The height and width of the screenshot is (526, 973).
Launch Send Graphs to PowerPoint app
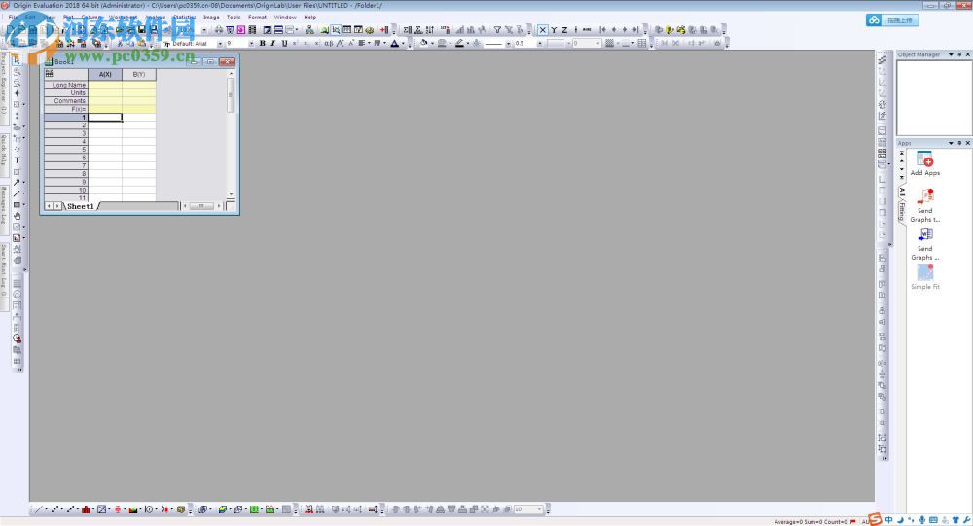pos(924,206)
